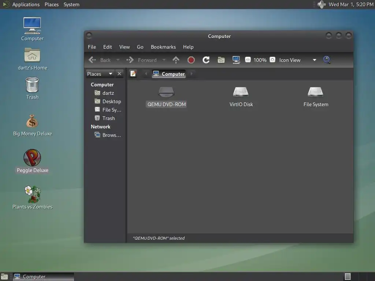This screenshot has width=375, height=281.
Task: Open the Forward history dropdown arrow
Action: (x=164, y=60)
